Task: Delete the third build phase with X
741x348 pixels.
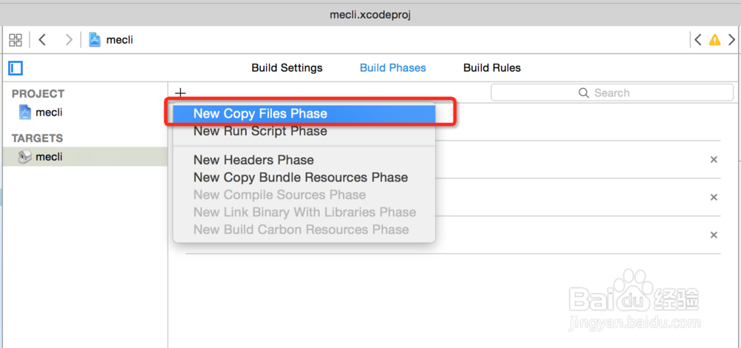Action: 714,235
